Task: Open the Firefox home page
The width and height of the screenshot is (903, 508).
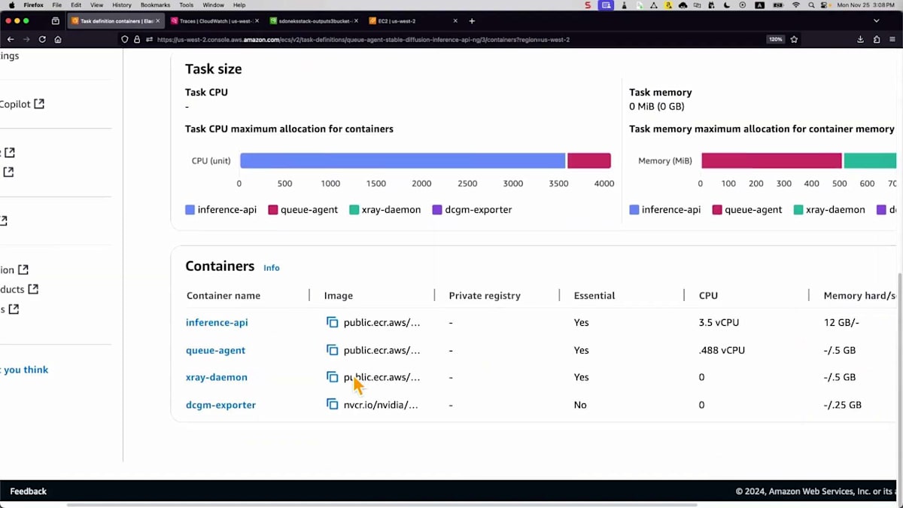Action: [58, 39]
